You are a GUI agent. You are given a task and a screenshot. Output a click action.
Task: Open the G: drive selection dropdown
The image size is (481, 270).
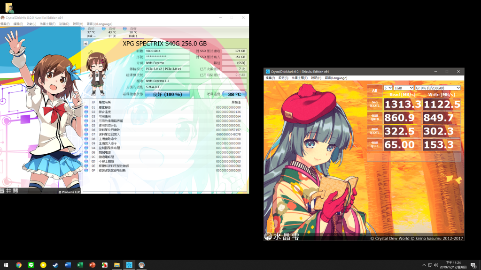tap(437, 88)
